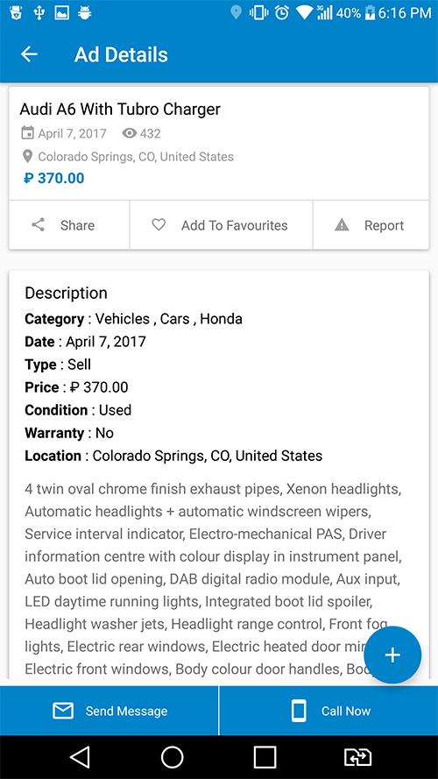Tap the heart icon to favourite the ad
This screenshot has width=438, height=779.
pos(159,225)
